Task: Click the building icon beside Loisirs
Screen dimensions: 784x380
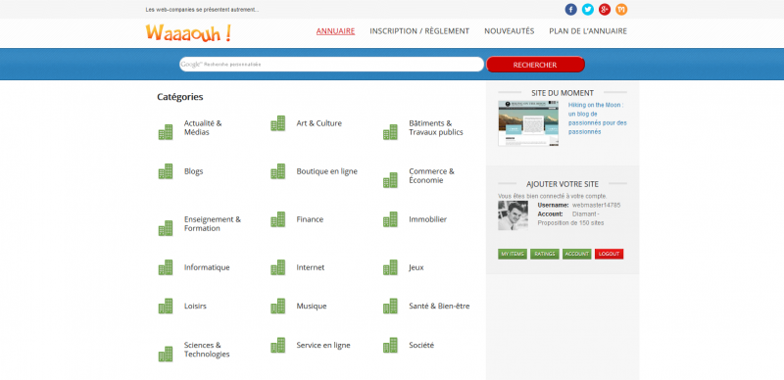Action: pyautogui.click(x=166, y=306)
